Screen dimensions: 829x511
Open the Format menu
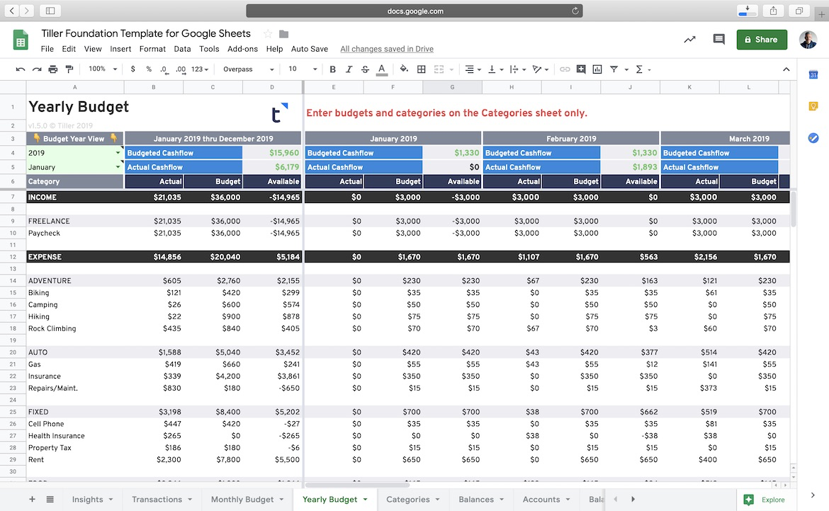(x=152, y=49)
